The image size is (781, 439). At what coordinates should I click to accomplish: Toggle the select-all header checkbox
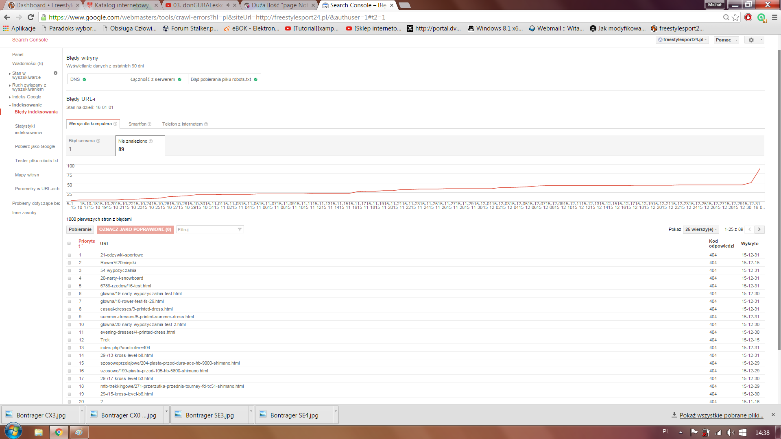pyautogui.click(x=69, y=243)
